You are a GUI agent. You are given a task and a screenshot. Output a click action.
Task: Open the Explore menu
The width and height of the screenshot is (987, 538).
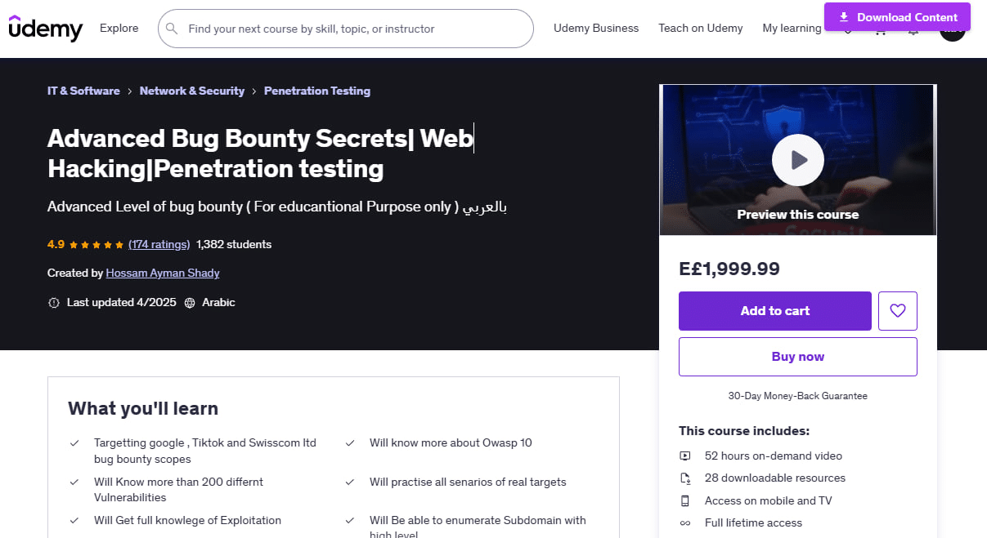point(119,28)
